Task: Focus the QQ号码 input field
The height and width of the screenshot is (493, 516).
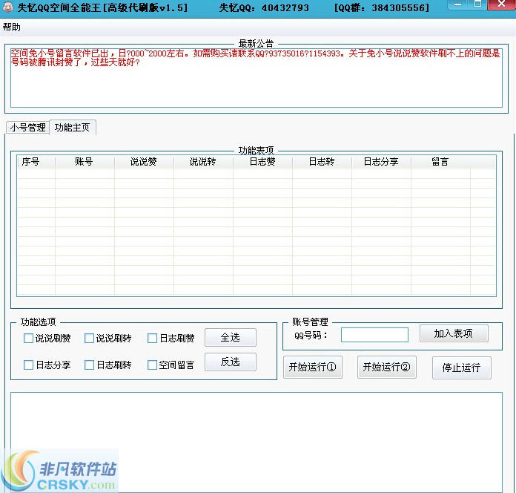Action: point(374,335)
